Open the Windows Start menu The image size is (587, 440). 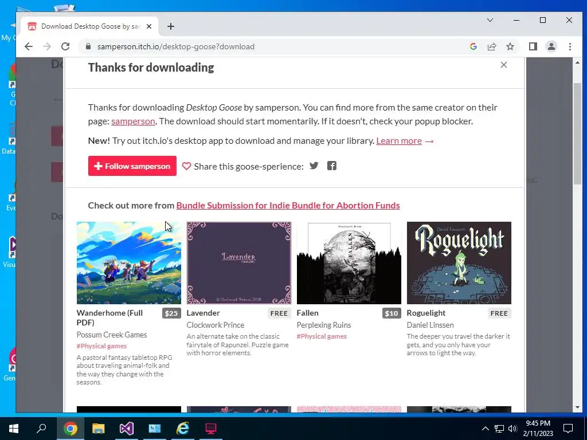[x=14, y=429]
